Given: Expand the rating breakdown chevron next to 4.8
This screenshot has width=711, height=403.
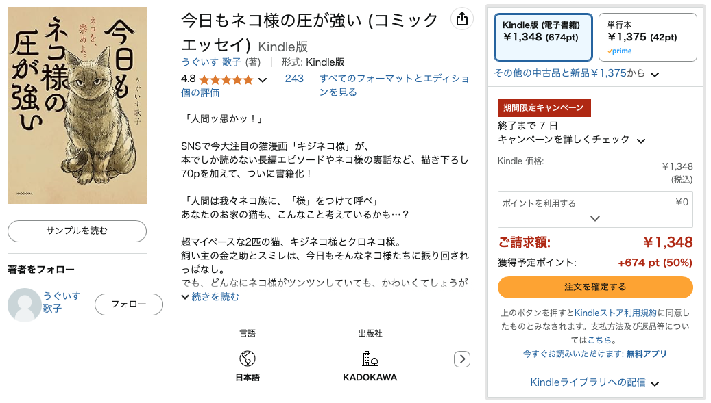Looking at the screenshot, I should click(x=263, y=80).
